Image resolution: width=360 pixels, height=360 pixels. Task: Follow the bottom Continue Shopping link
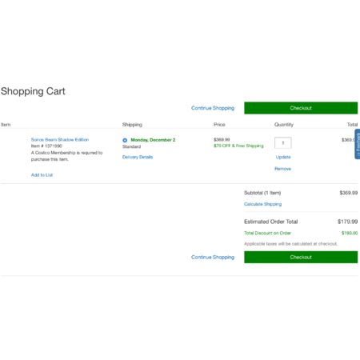pos(213,257)
